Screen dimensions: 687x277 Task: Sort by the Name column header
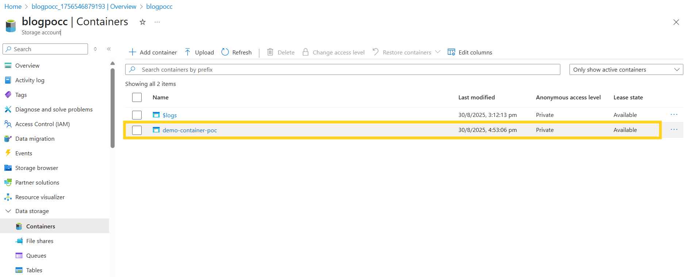pyautogui.click(x=161, y=98)
